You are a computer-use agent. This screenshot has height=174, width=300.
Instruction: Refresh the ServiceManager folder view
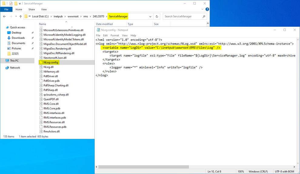click(157, 16)
